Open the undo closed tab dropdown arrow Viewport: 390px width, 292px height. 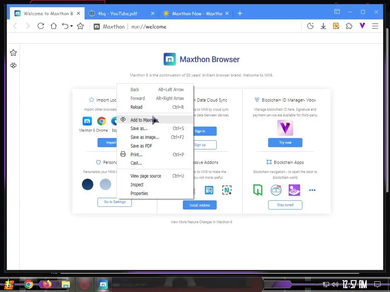click(72, 26)
